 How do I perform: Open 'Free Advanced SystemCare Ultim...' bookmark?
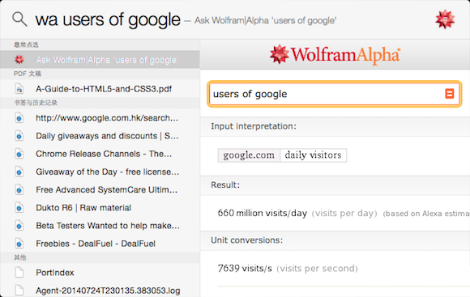click(x=100, y=190)
